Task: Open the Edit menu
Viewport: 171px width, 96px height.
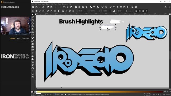Action: (36, 4)
